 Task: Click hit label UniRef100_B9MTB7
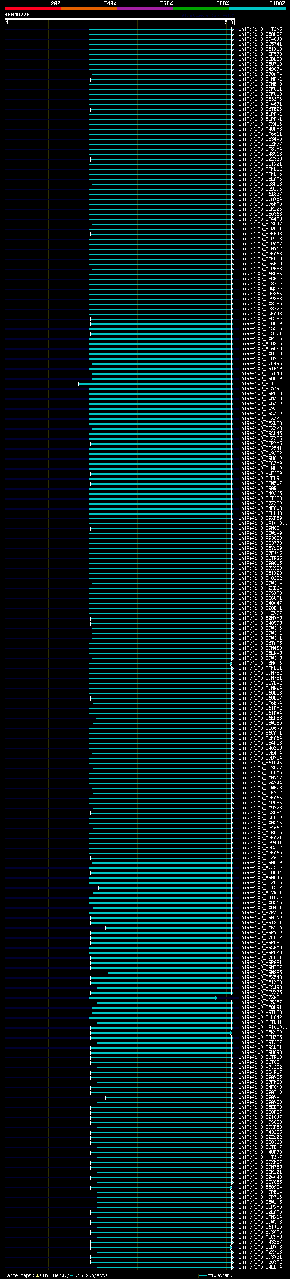[260, 967]
